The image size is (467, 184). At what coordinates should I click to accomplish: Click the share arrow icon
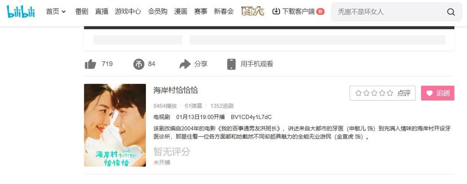[x=185, y=64]
